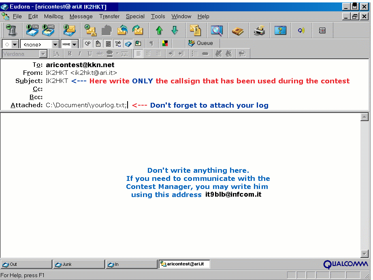Open the Out mailbox toolbar icon
The height and width of the screenshot is (280, 373).
coord(48,30)
